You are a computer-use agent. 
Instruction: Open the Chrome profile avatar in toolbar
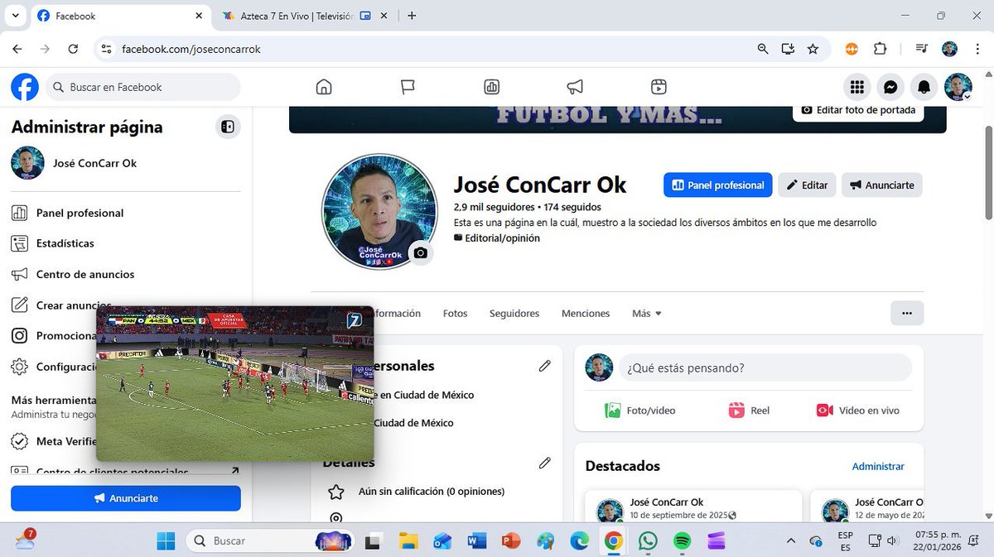click(950, 49)
